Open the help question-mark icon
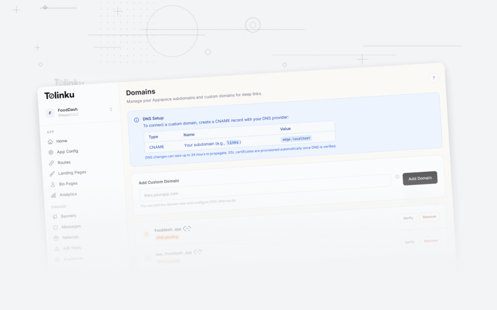Viewport: 497px width, 310px height. point(433,77)
